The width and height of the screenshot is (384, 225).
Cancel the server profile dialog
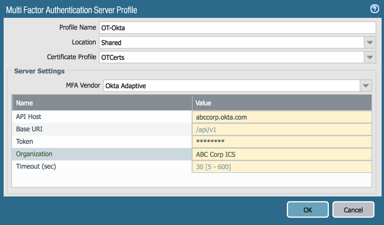point(353,210)
